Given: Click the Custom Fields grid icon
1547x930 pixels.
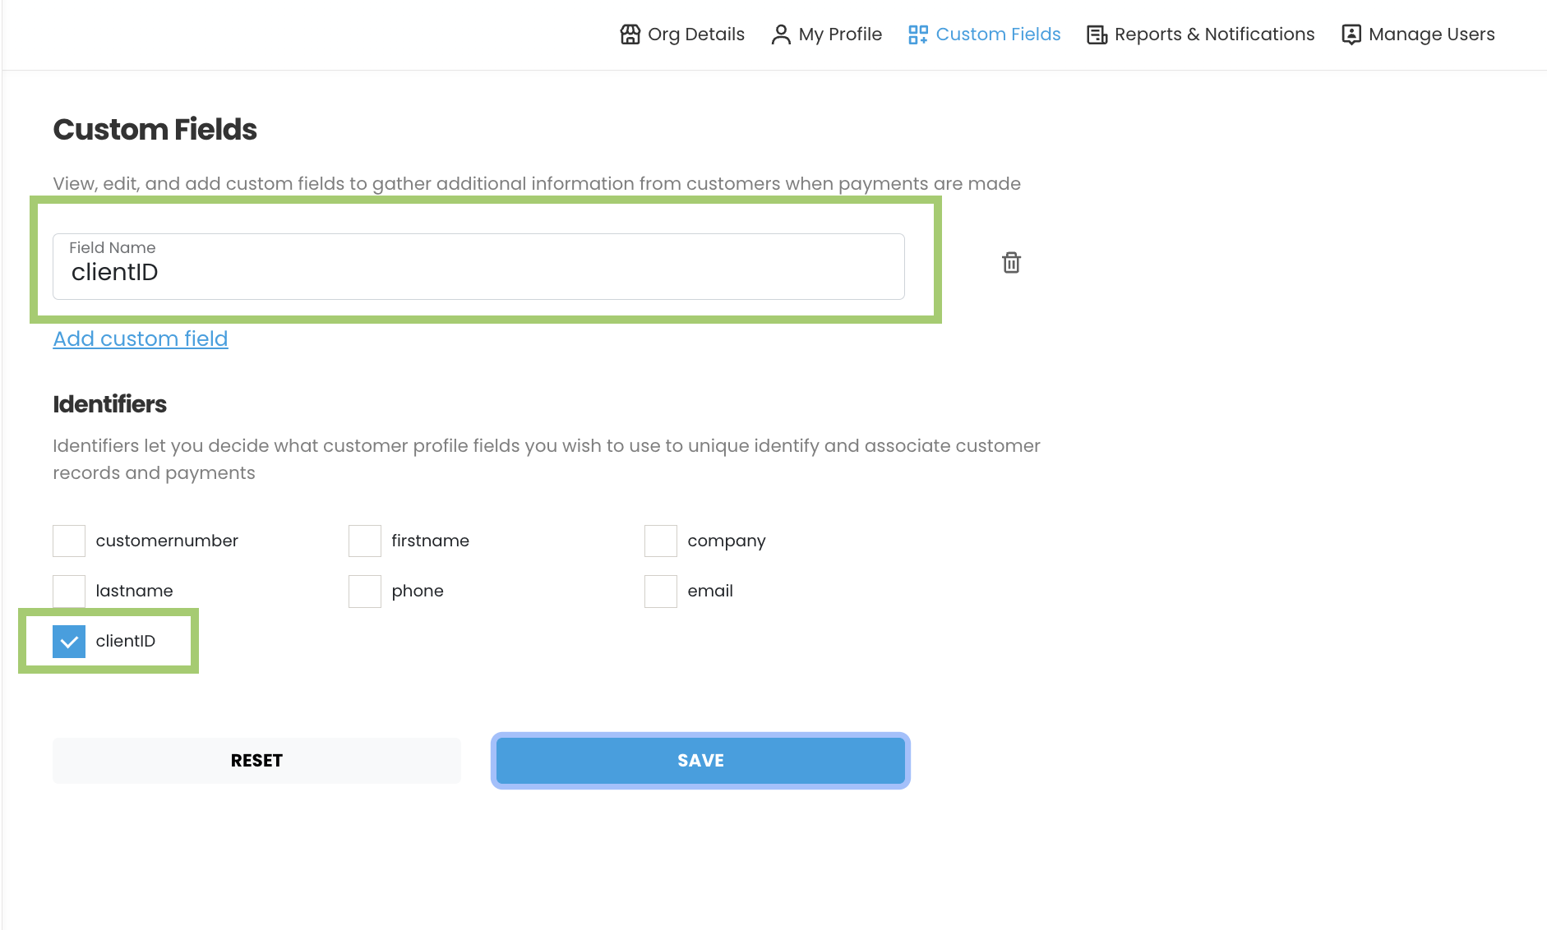Looking at the screenshot, I should tap(918, 35).
